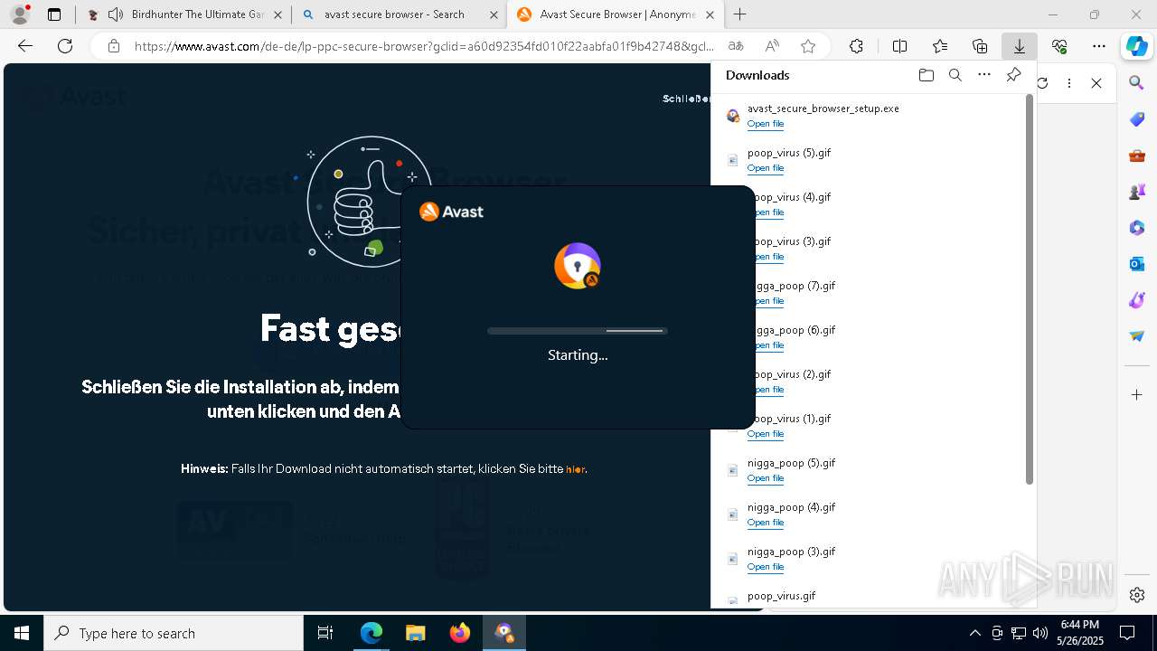Open Settings and more ellipsis
1157x651 pixels.
1099,46
